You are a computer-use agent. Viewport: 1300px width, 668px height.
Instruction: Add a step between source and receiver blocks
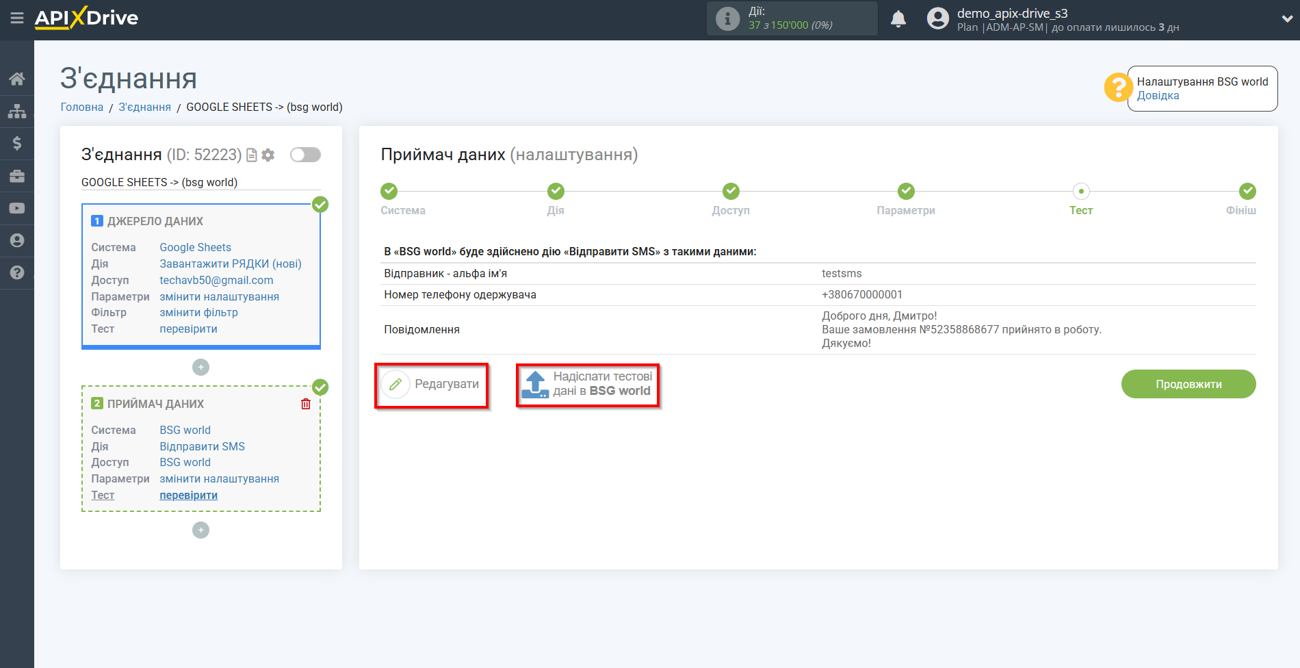click(200, 368)
